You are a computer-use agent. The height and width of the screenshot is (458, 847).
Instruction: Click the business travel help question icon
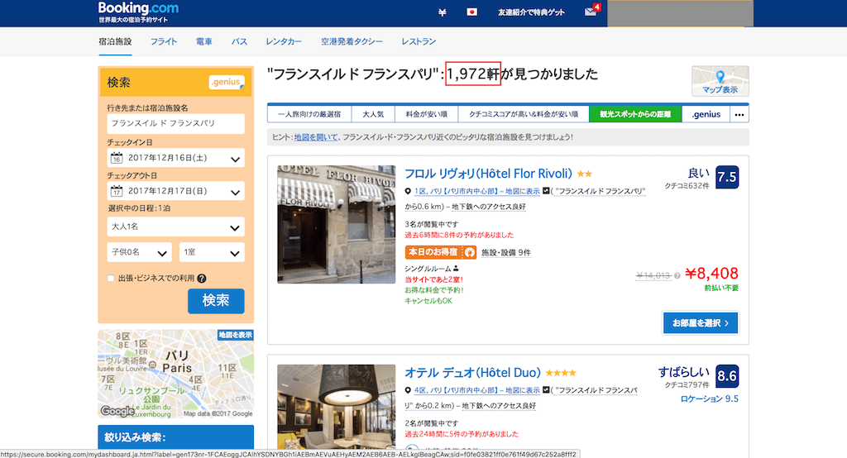(x=202, y=279)
